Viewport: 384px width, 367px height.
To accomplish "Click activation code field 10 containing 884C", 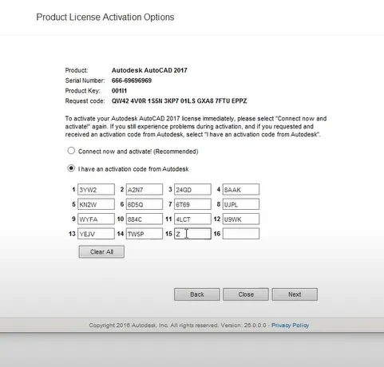I will pyautogui.click(x=144, y=219).
